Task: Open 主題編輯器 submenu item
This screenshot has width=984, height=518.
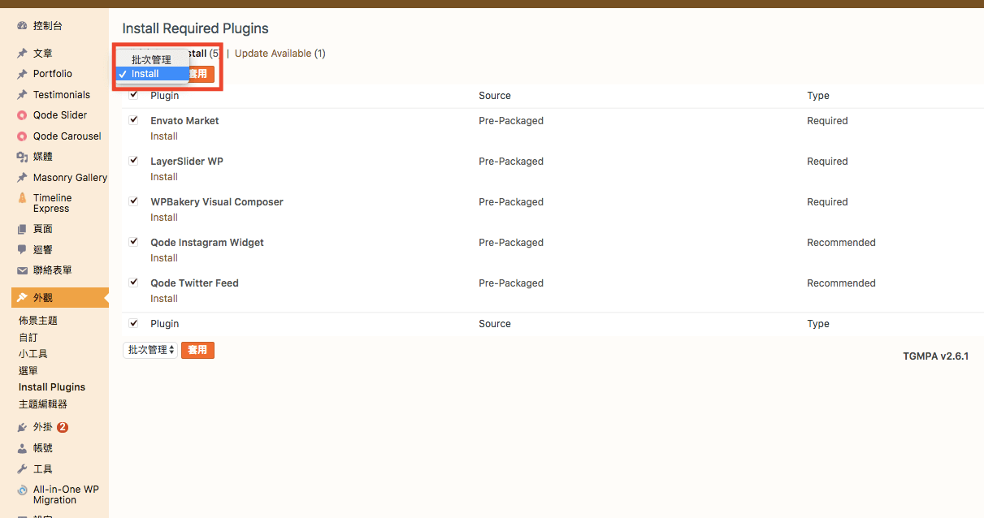Action: tap(43, 404)
